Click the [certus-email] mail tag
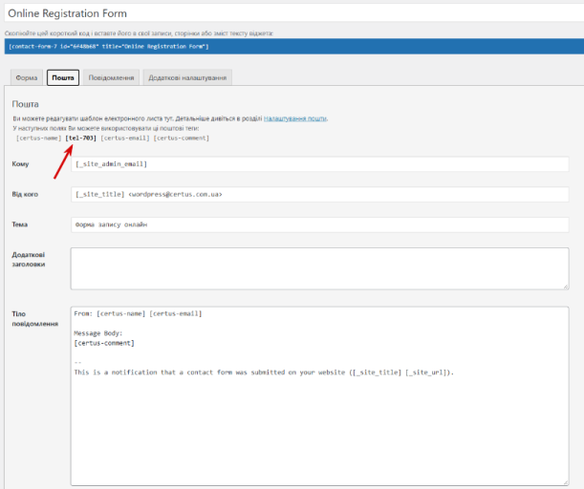584x489 pixels. tap(125, 138)
